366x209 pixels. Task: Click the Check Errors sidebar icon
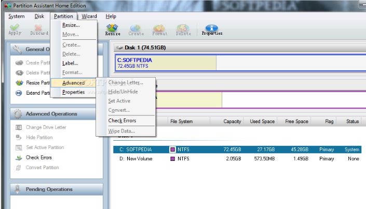tap(19, 158)
